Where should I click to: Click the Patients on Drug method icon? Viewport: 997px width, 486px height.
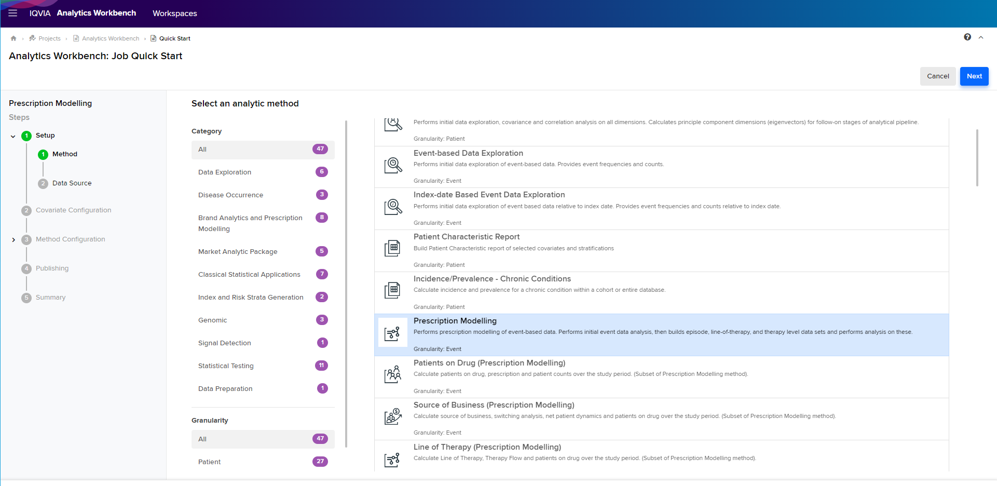coord(393,374)
